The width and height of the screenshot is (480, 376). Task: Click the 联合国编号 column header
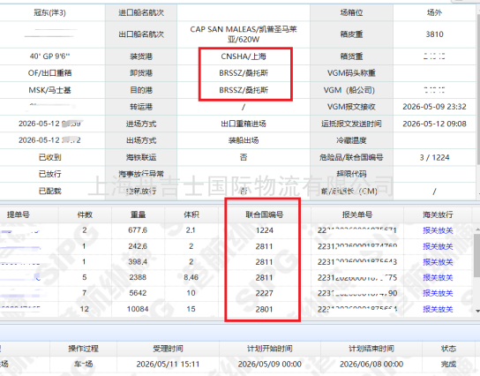[x=265, y=214]
